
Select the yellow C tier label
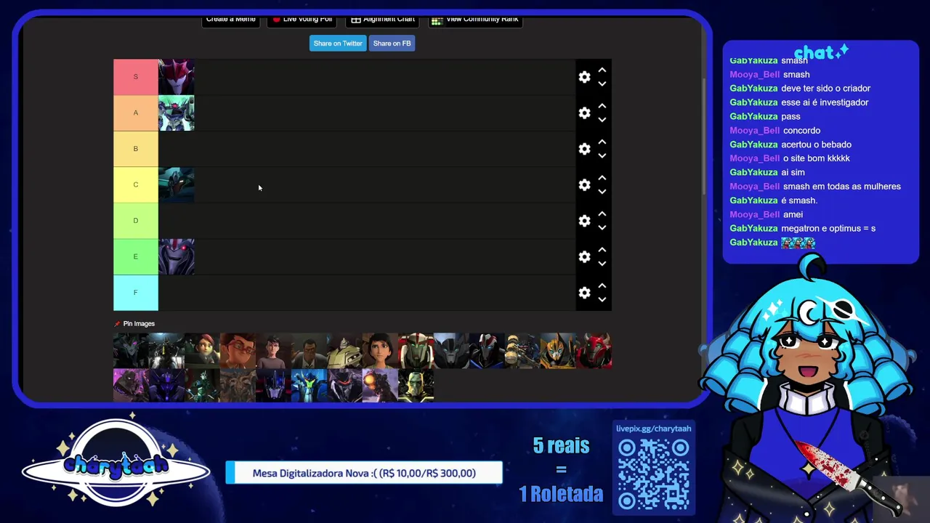[135, 185]
